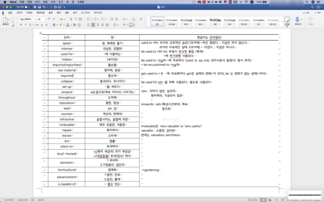
Task: Open the font name dropdown
Action: click(x=35, y=19)
